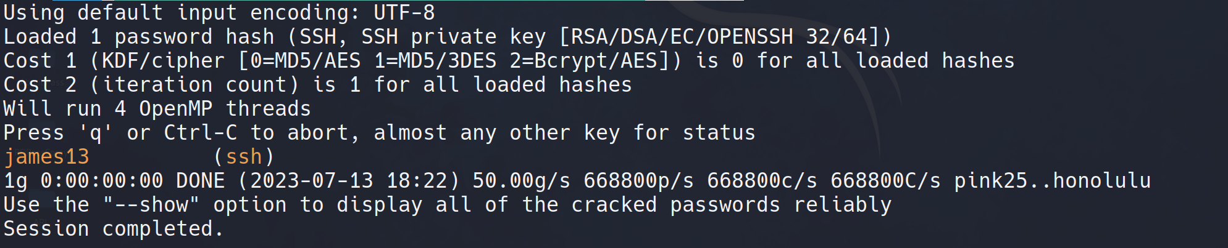Click the word DONE in the status line

click(x=200, y=181)
